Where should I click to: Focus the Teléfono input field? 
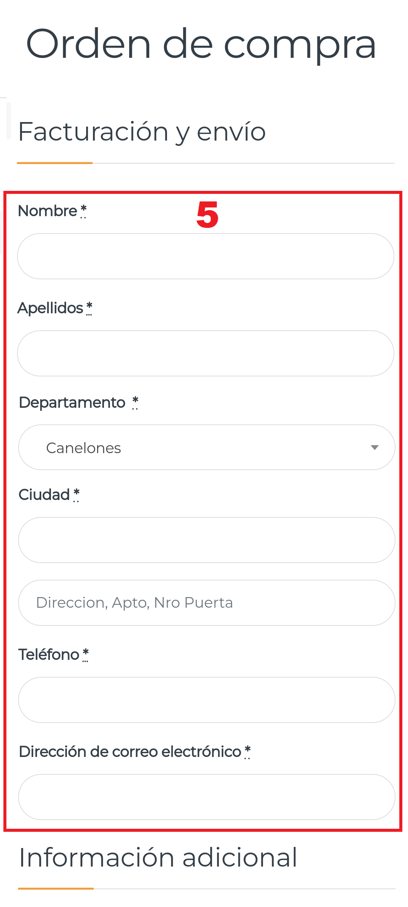[x=206, y=700]
